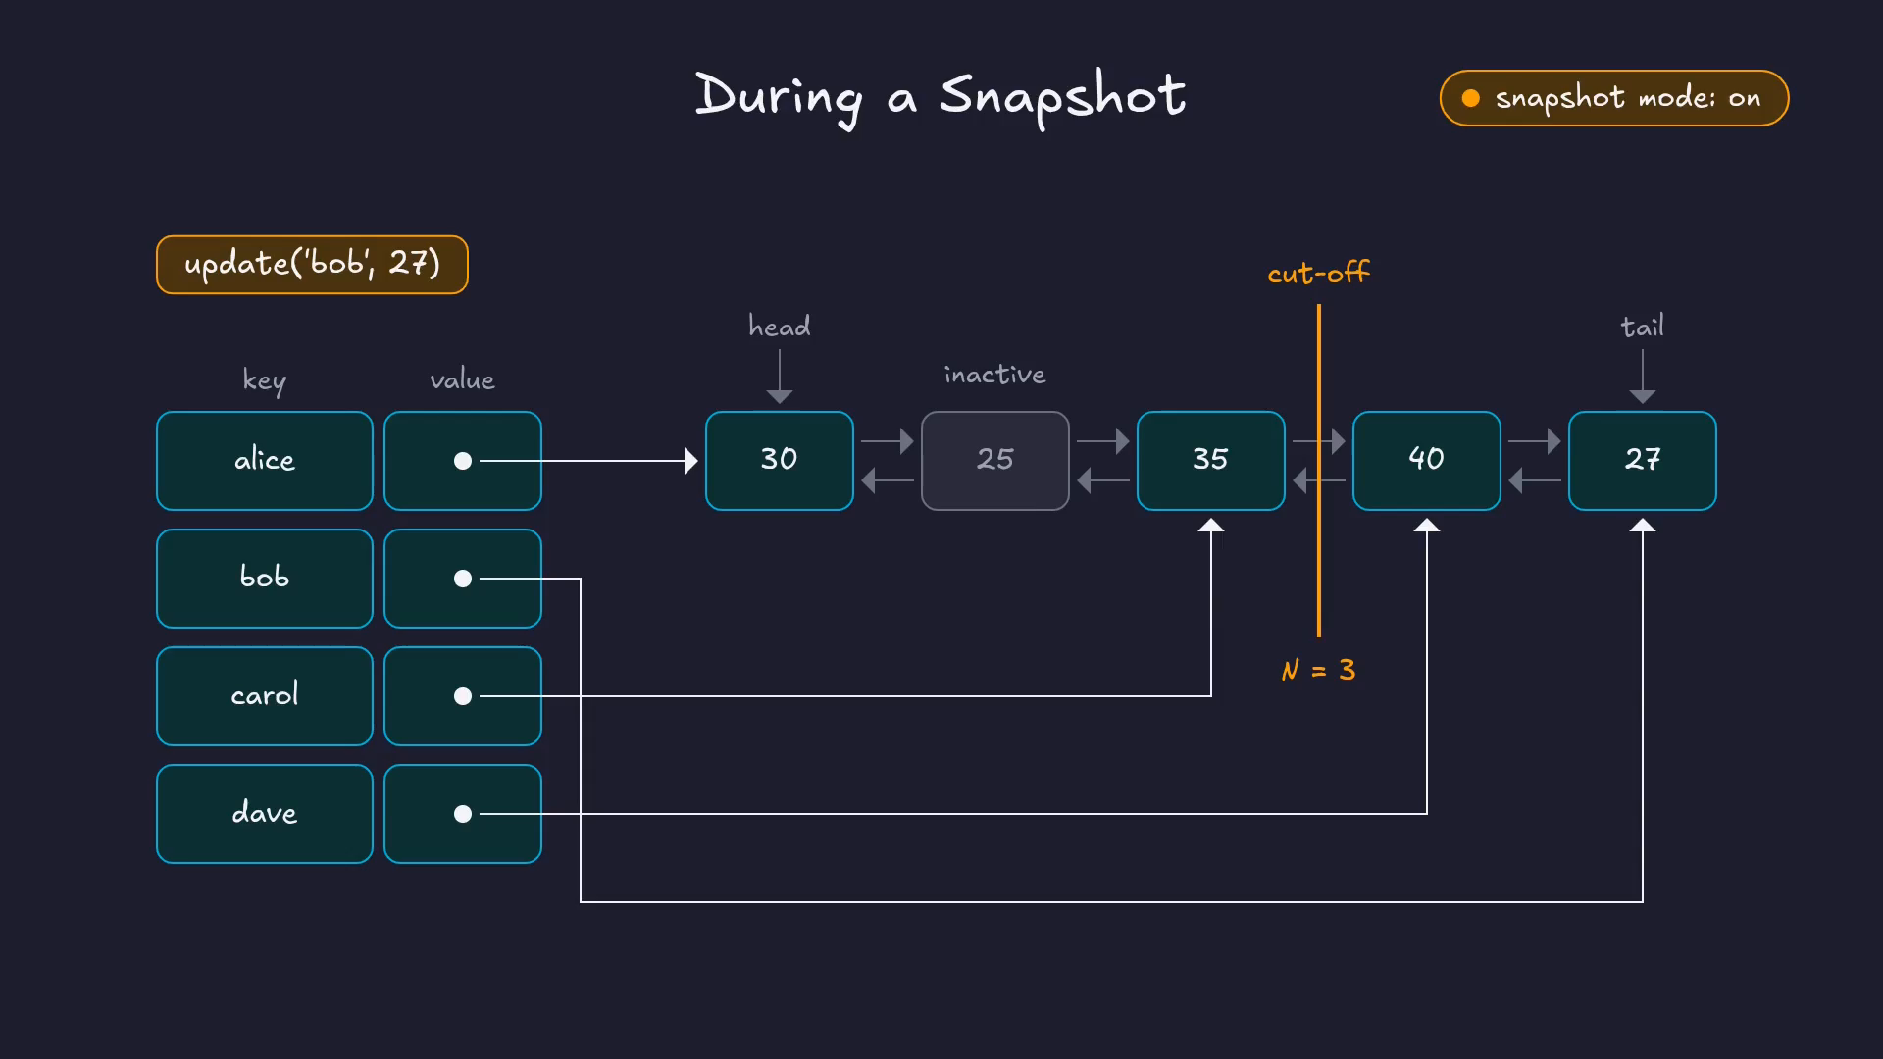
Task: Click the pointer dot in dave's value cell
Action: click(x=463, y=814)
